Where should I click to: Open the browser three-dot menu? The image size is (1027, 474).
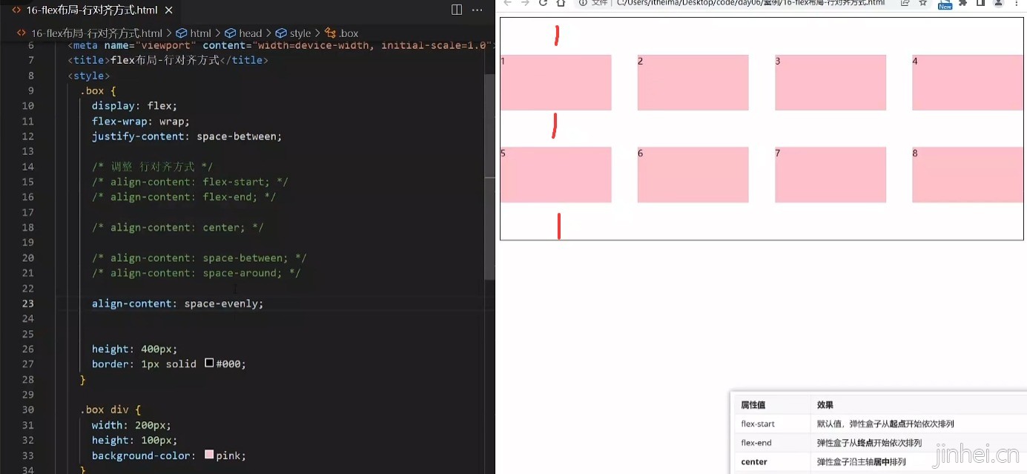coord(1016,3)
